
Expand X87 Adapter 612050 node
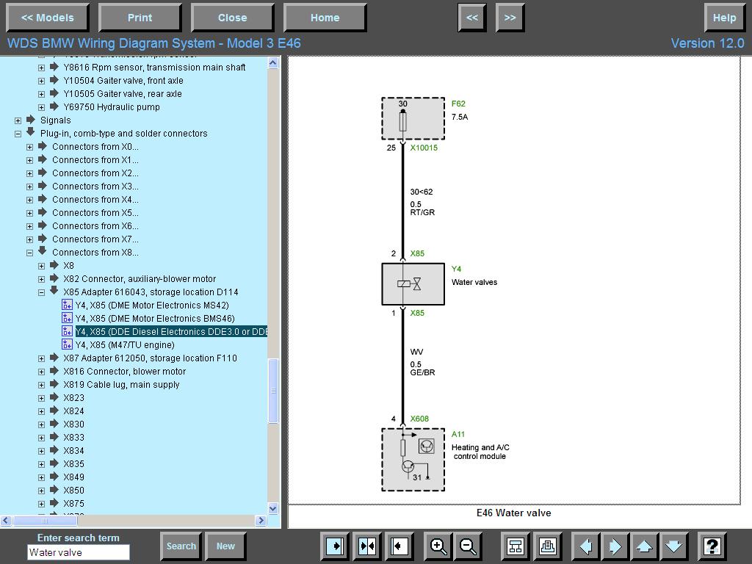42,358
